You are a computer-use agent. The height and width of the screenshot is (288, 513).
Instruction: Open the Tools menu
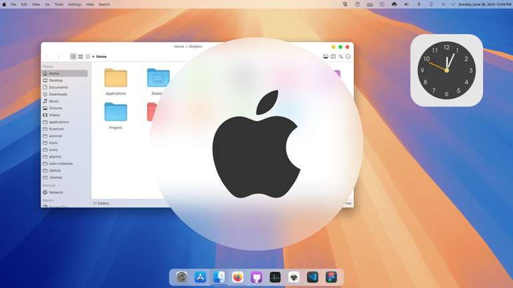click(59, 4)
